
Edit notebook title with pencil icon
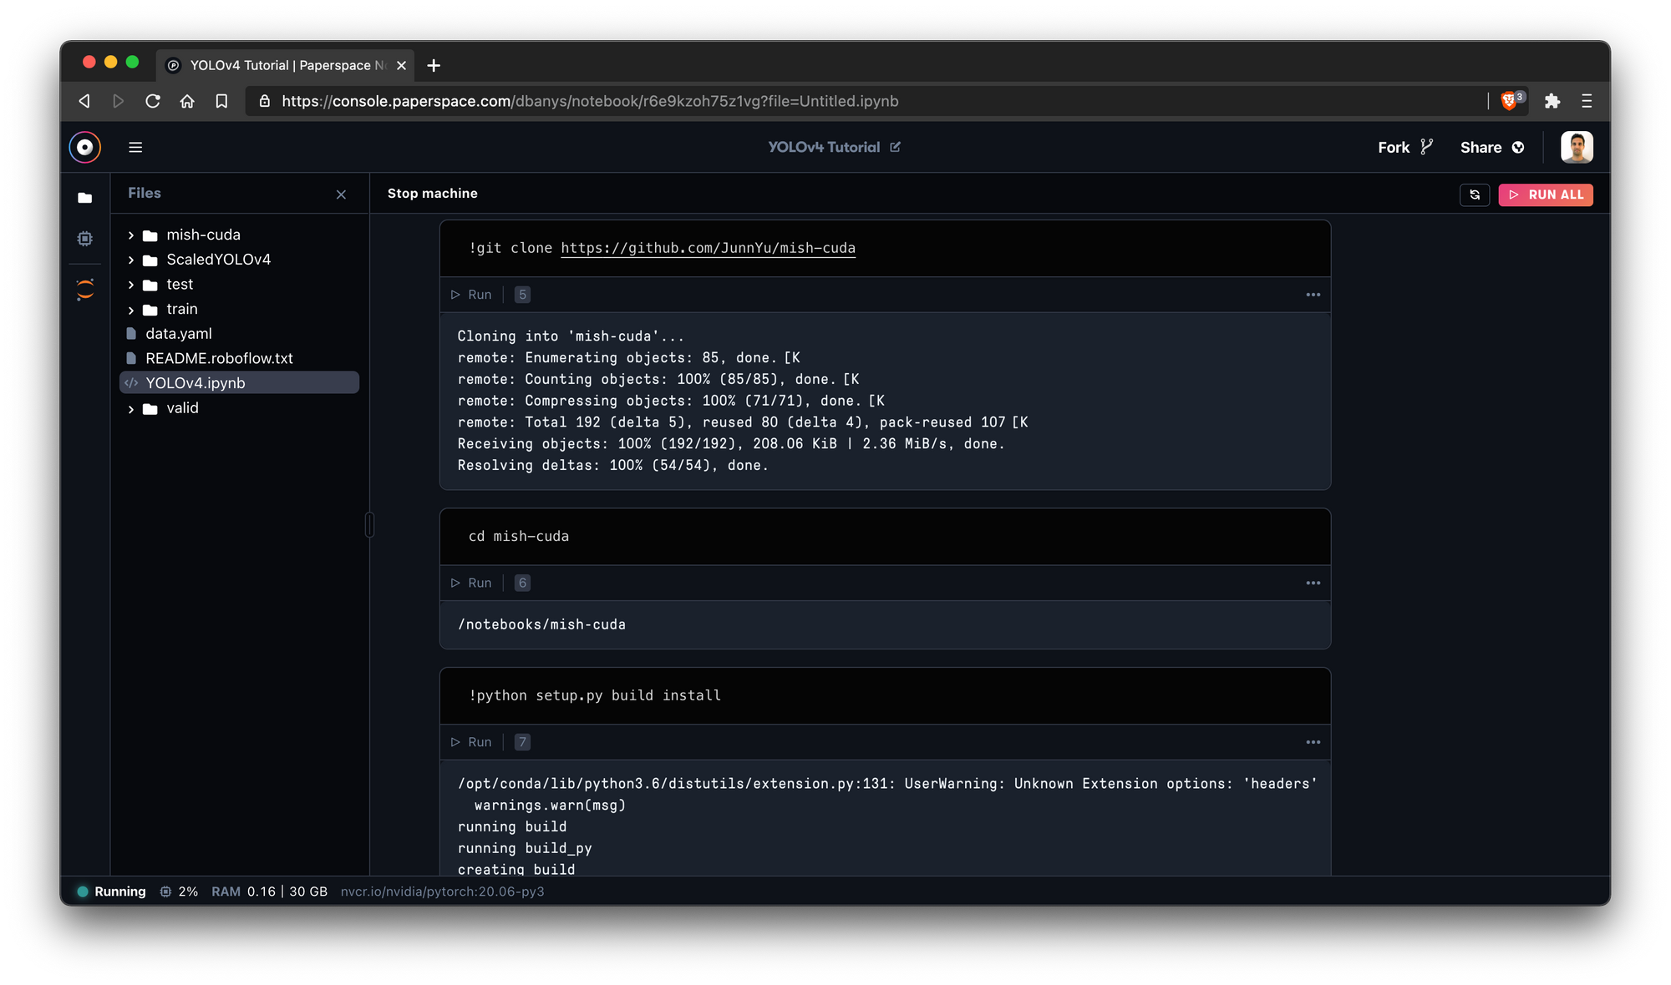(x=896, y=147)
